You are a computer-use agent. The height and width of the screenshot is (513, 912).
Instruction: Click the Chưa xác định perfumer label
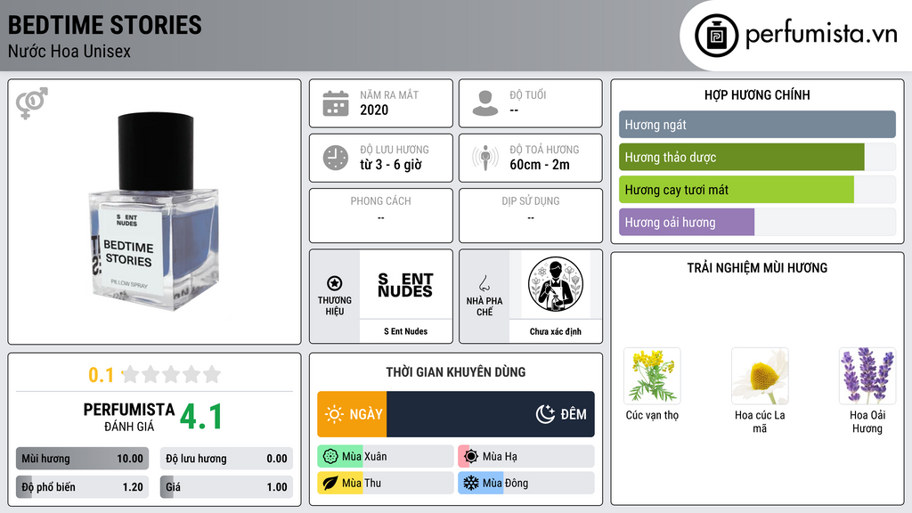click(556, 331)
